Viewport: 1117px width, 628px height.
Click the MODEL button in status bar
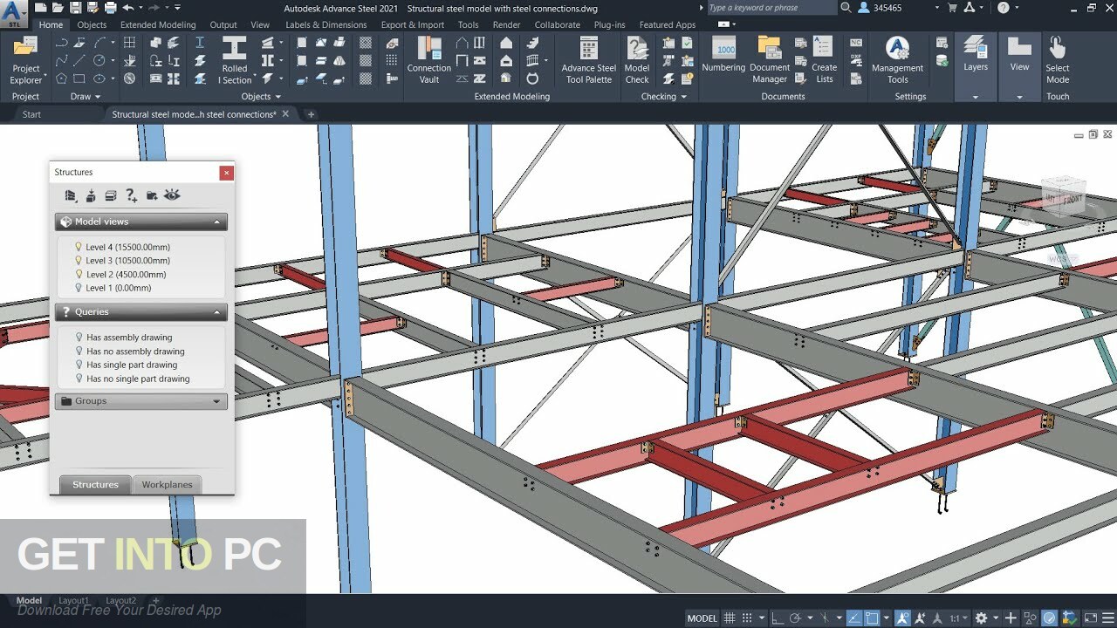[x=702, y=618]
